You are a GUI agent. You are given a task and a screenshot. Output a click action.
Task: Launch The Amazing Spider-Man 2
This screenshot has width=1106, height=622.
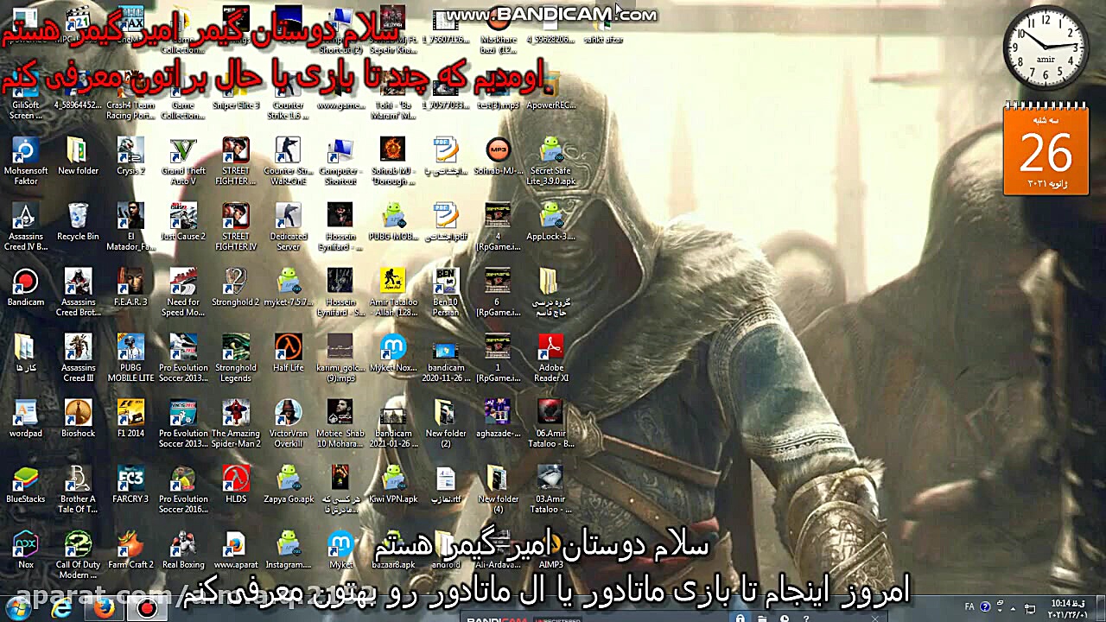tap(236, 423)
